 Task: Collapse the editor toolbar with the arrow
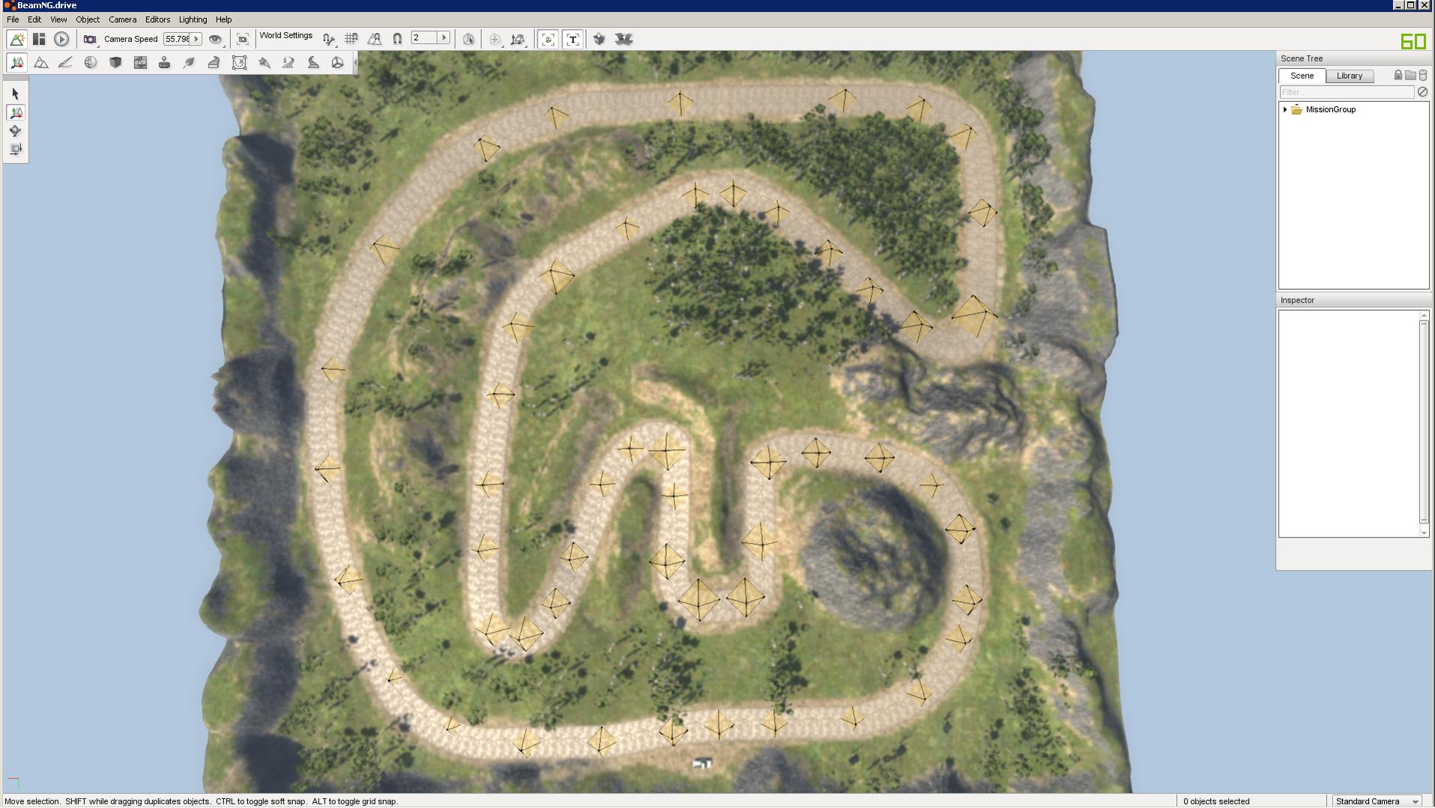355,63
